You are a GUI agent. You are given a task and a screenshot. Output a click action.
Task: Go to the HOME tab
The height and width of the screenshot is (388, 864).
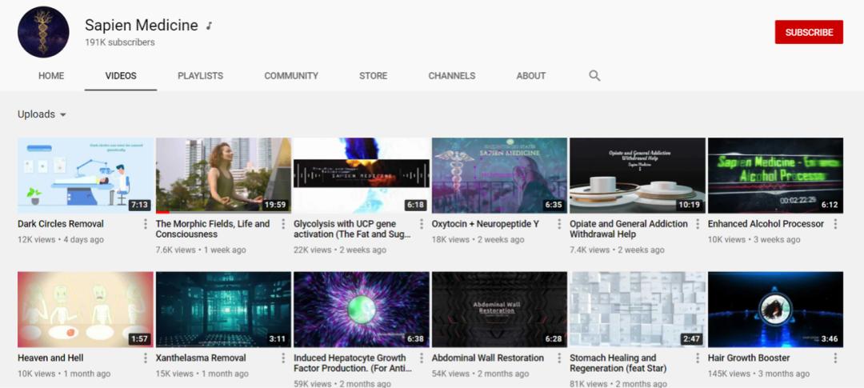[51, 75]
